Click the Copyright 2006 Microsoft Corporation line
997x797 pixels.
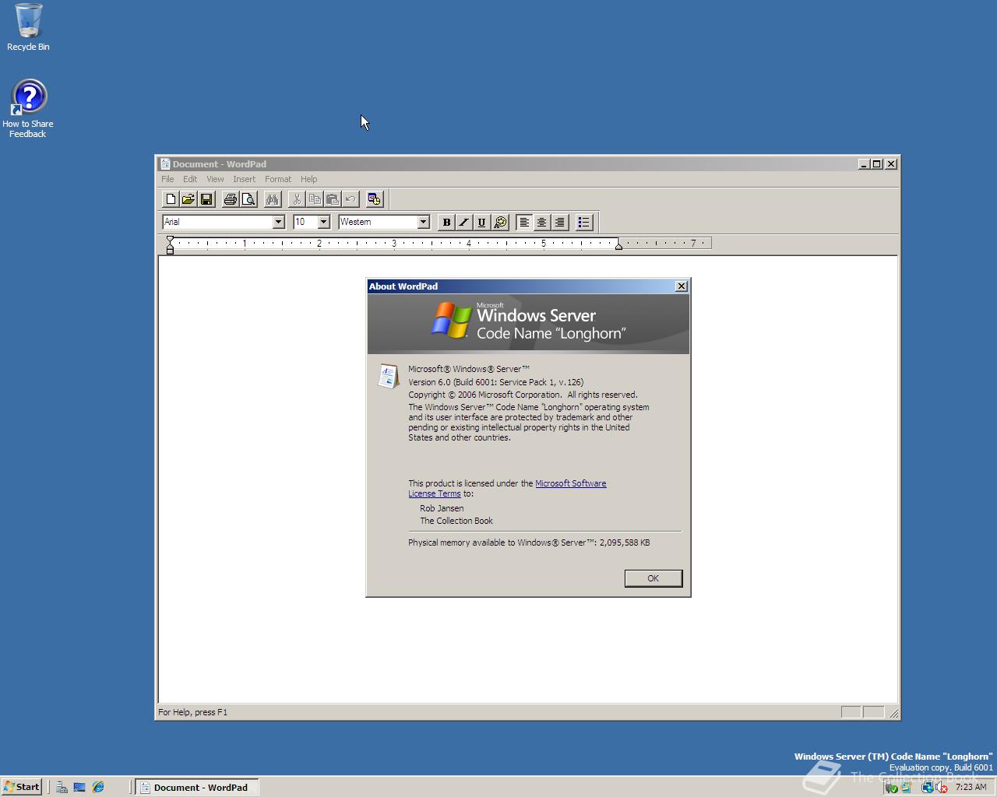(523, 395)
